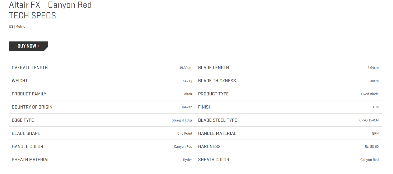The image size is (393, 174).
Task: Click the COUNTRY OF ORIGIN label
Action: [x=32, y=107]
